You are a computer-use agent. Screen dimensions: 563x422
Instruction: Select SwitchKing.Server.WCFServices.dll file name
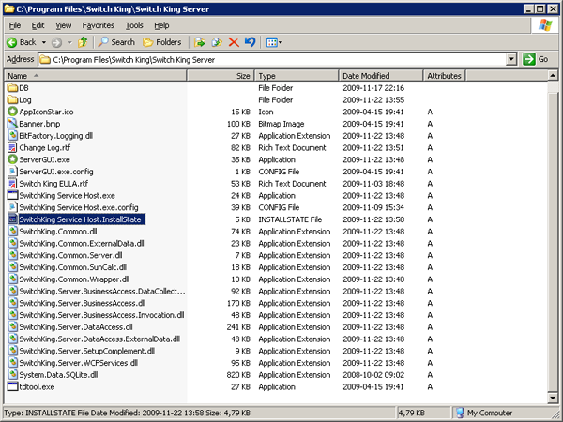pyautogui.click(x=78, y=363)
